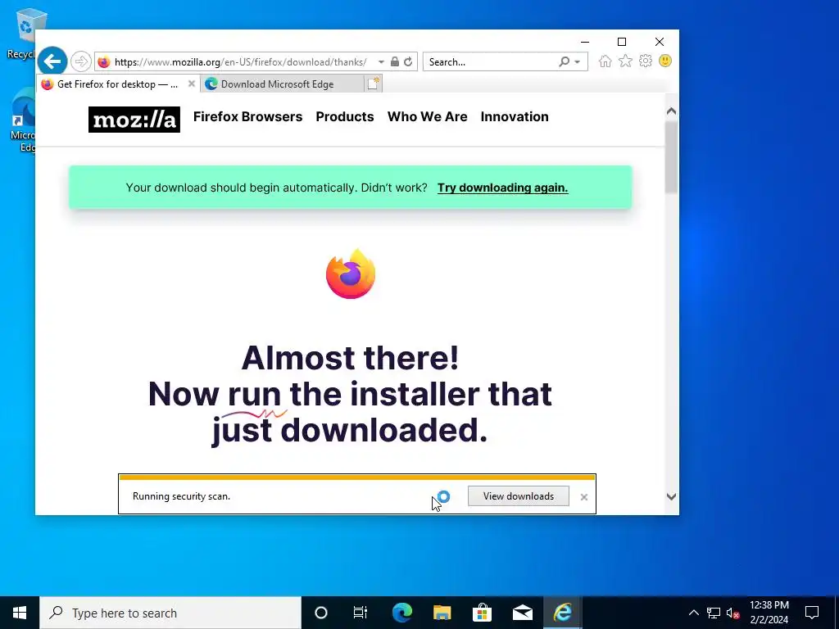This screenshot has width=839, height=629.
Task: Open the Action Center notifications icon
Action: pos(812,613)
